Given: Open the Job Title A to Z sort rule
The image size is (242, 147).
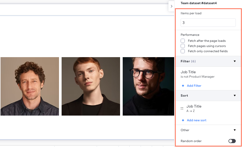Looking at the screenshot, I should [194, 108].
